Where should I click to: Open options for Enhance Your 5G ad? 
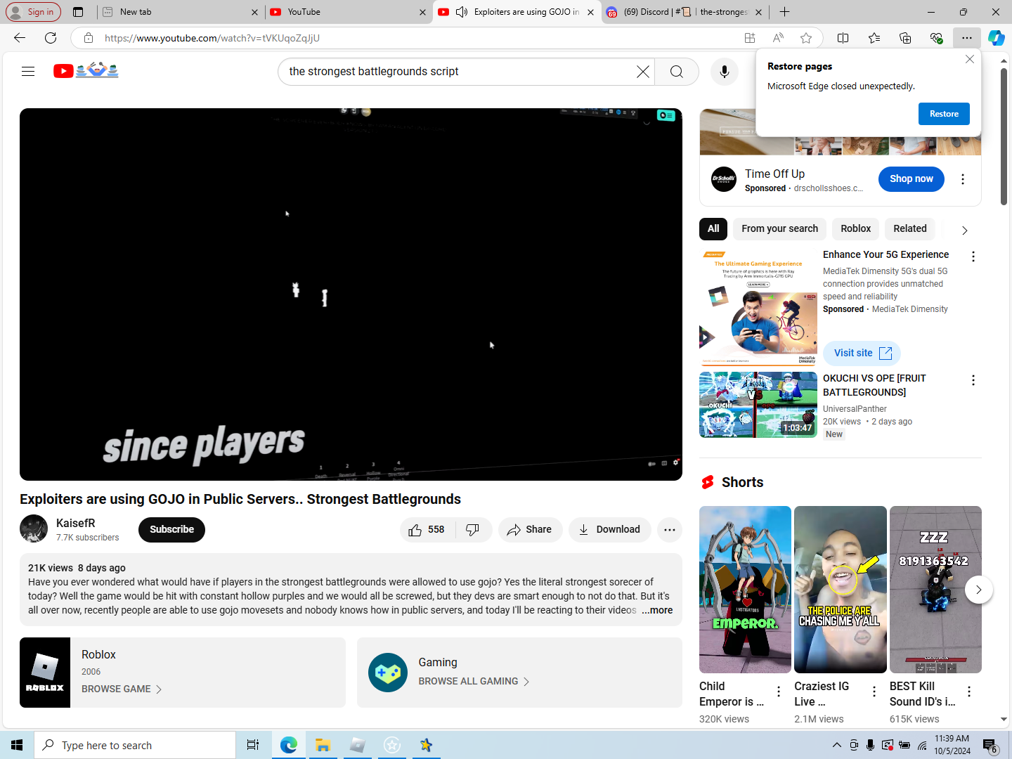(x=973, y=257)
